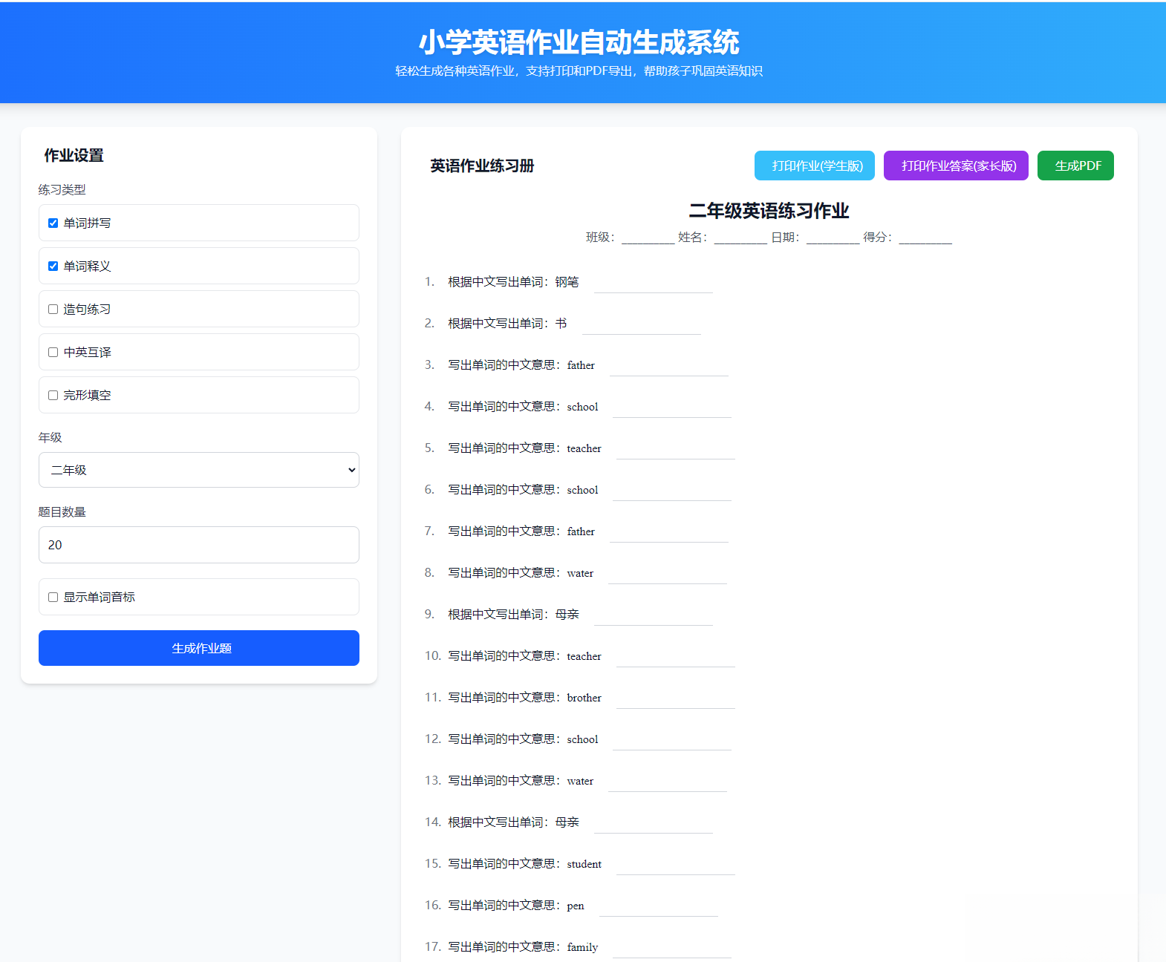This screenshot has width=1166, height=962.
Task: Click the 二年级英语练习作业 worksheet title
Action: click(x=769, y=211)
